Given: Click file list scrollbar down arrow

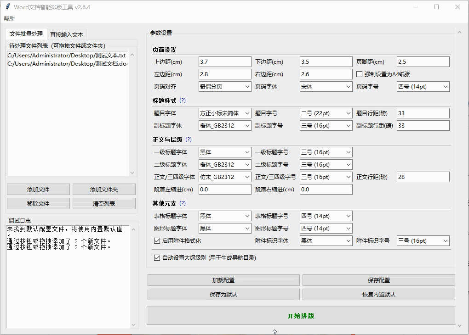Looking at the screenshot, I should tap(132, 173).
